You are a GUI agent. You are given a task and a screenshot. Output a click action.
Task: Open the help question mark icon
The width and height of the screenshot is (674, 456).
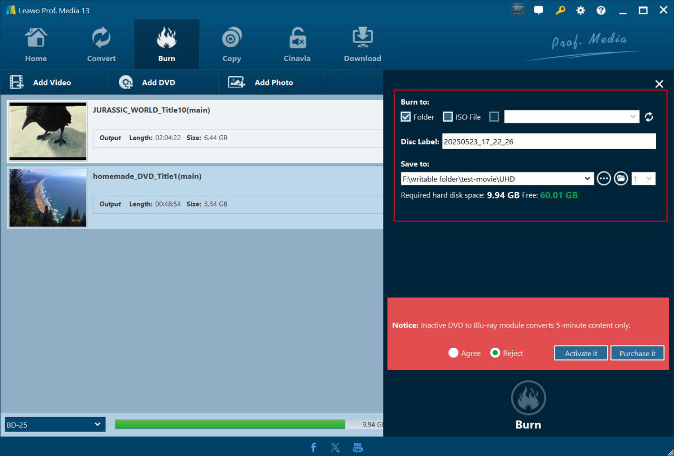pos(601,10)
